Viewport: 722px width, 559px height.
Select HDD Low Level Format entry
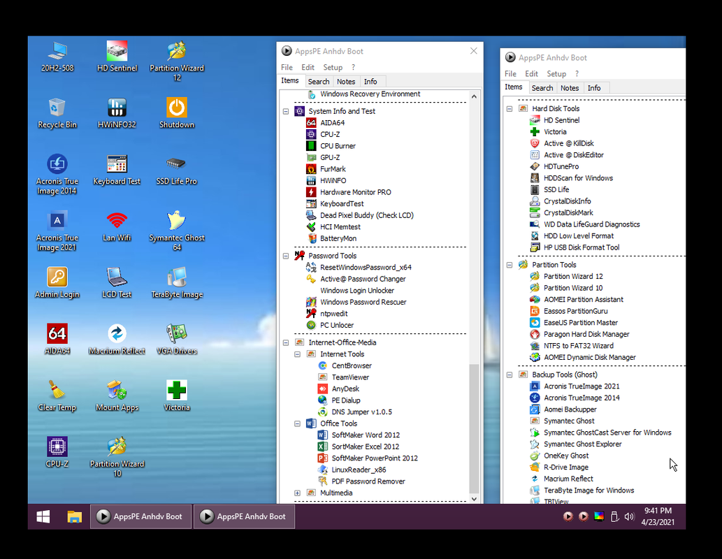pos(578,235)
